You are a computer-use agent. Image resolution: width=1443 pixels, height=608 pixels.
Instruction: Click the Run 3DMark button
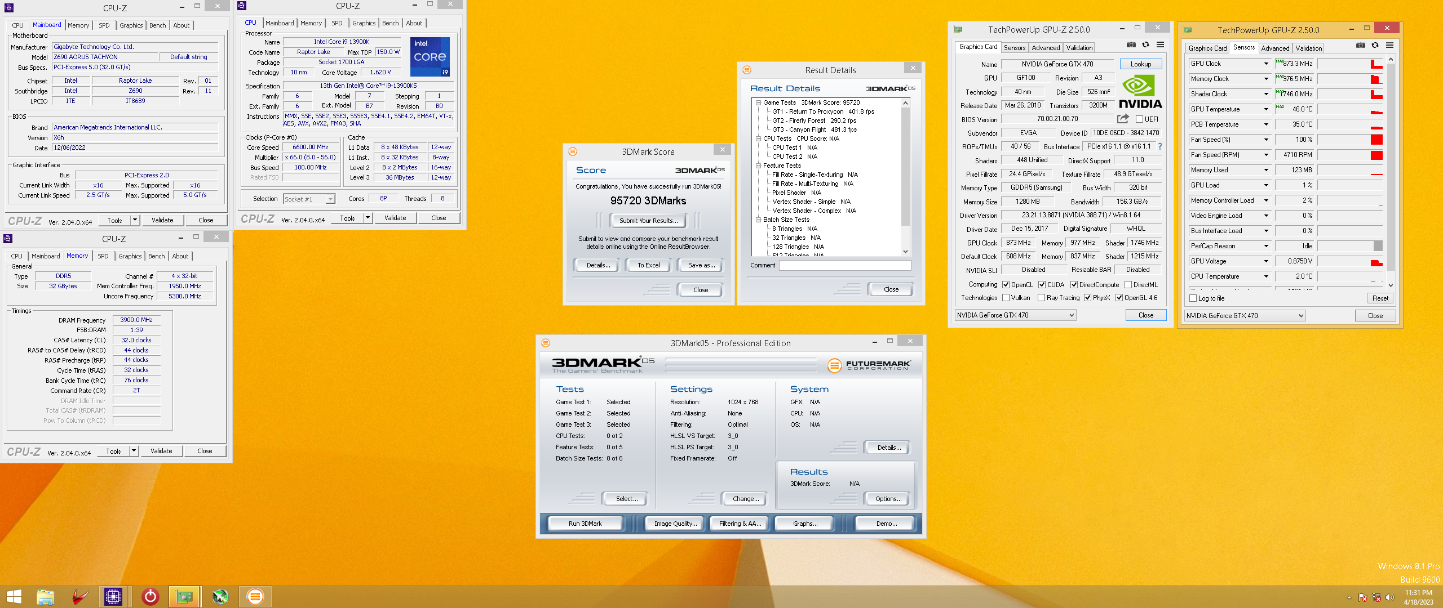(585, 524)
